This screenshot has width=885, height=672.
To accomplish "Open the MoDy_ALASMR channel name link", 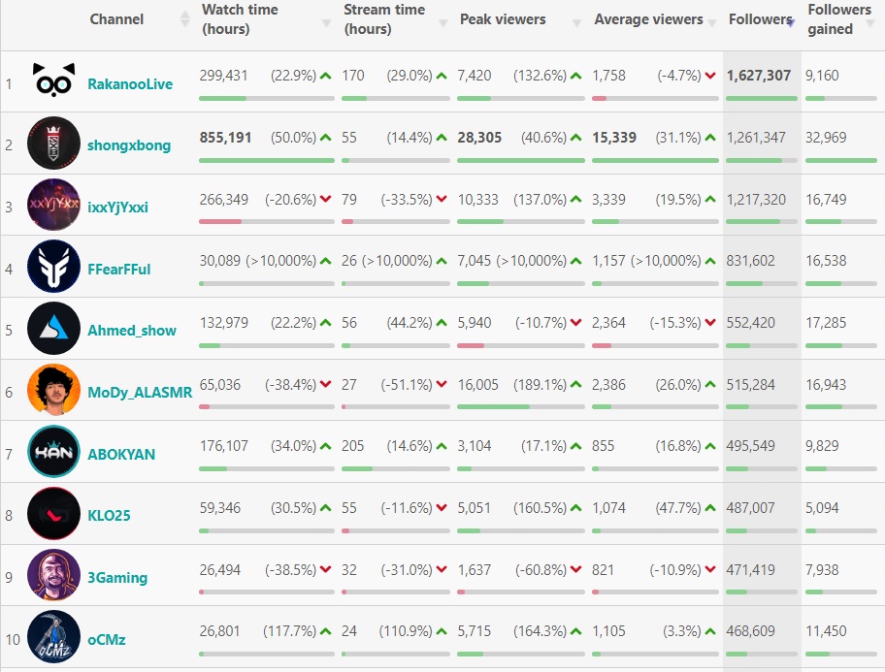I will click(140, 393).
